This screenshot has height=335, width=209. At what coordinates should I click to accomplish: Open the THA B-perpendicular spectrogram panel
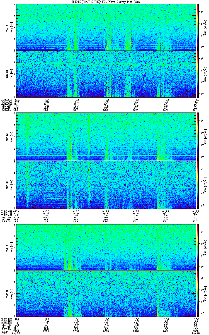[x=106, y=27]
